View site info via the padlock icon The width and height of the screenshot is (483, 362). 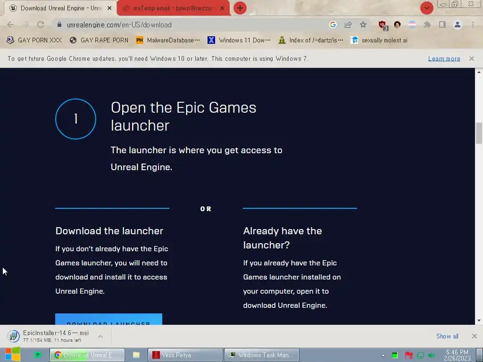pos(59,25)
